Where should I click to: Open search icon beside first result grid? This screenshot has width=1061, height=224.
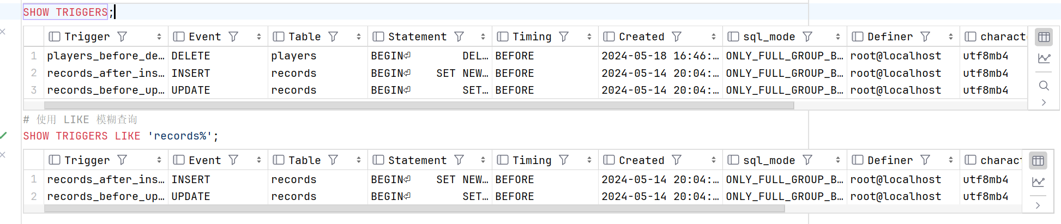pyautogui.click(x=1044, y=86)
